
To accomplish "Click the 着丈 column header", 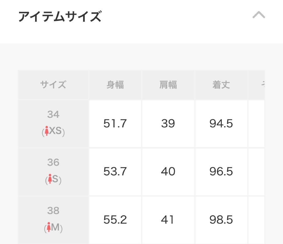I will (221, 84).
